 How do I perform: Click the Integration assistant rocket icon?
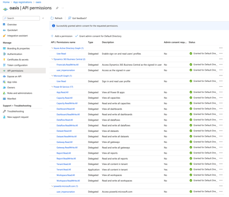point(4,36)
